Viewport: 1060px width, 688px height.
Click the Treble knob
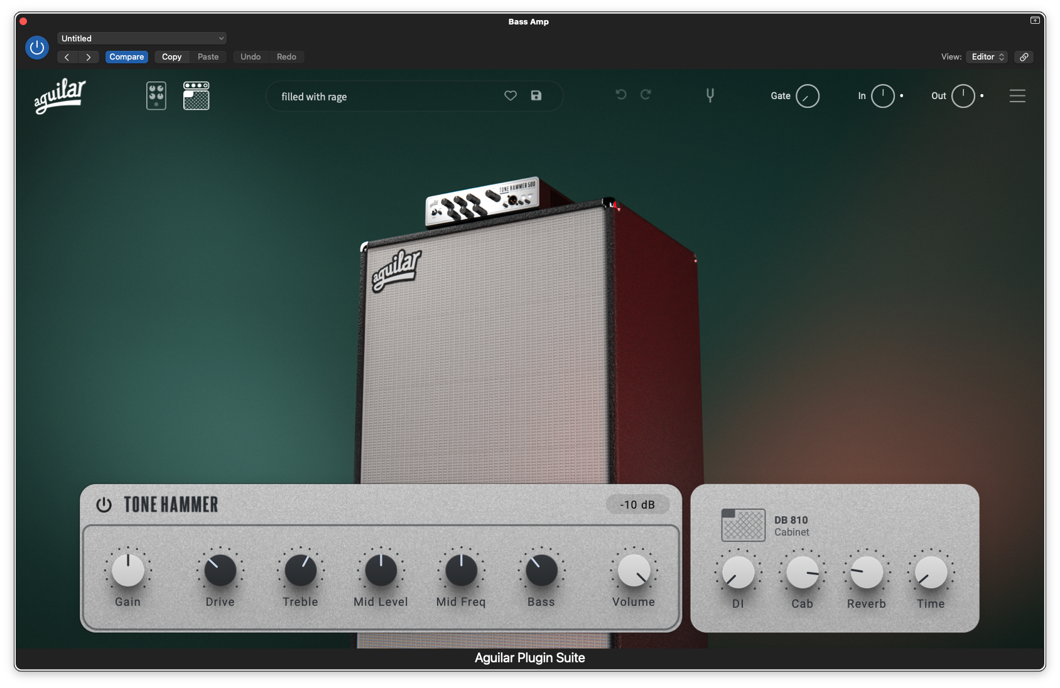(x=301, y=570)
